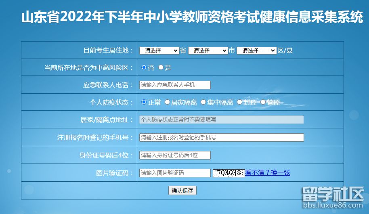The height and width of the screenshot is (214, 369).
Task: Click the page title heading text
Action: click(192, 18)
